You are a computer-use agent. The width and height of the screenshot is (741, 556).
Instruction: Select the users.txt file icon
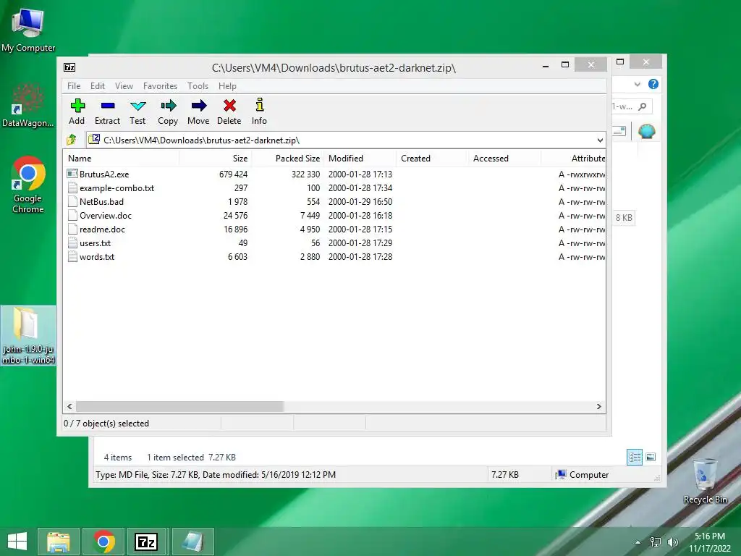pos(72,243)
